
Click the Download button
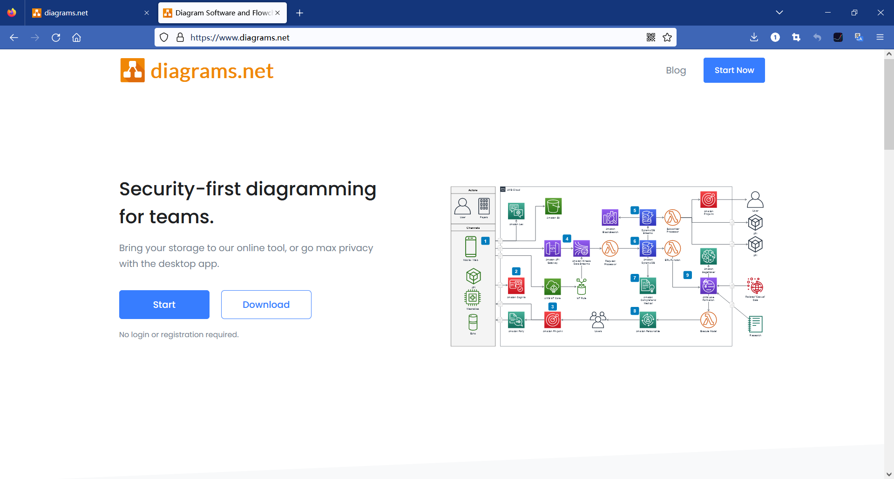[x=266, y=305]
